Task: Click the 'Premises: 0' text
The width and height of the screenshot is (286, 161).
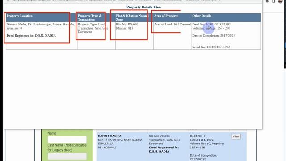Action: (x=14, y=28)
